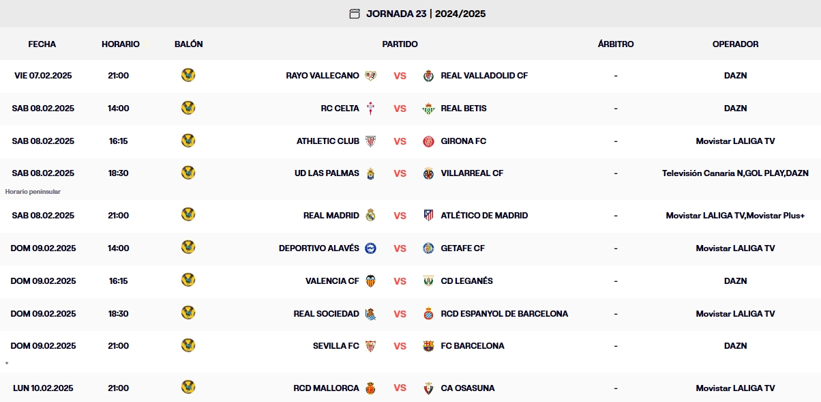Click the Rayo Vallecano club crest
The height and width of the screenshot is (402, 821).
coord(370,76)
